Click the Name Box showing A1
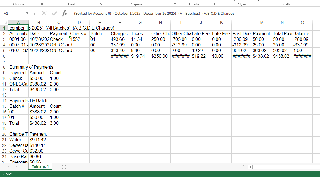The image size is (320, 177). coord(14,13)
